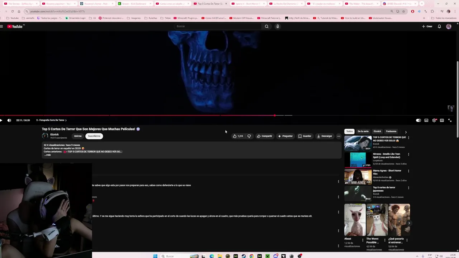
Task: Open options for Mama Agnes video
Action: coord(408,171)
